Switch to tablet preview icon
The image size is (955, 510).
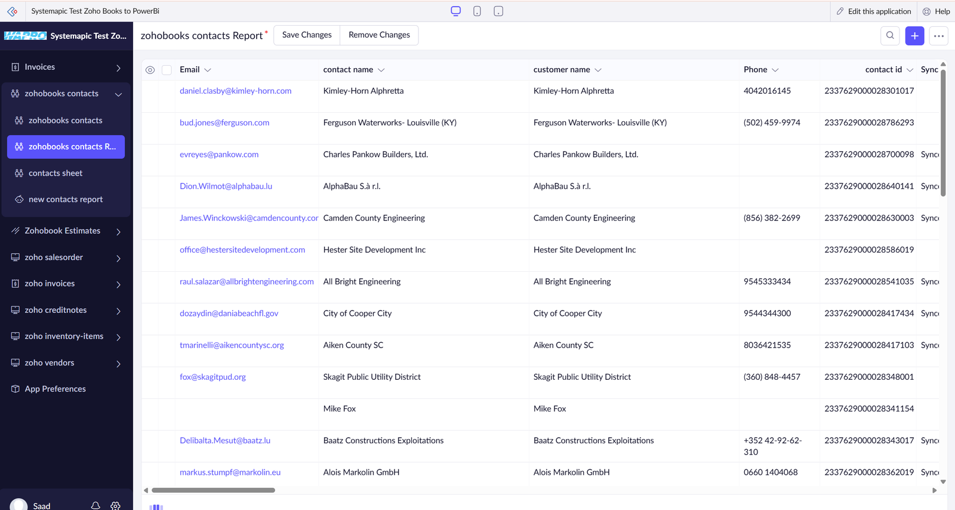coord(498,11)
